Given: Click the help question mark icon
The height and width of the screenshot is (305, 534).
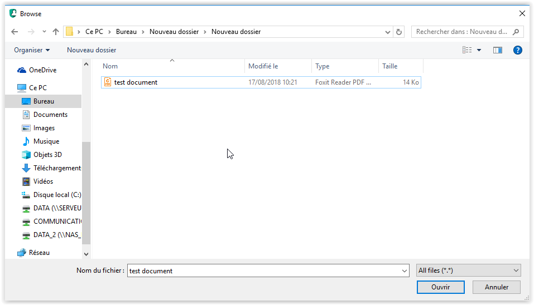Looking at the screenshot, I should click(x=517, y=50).
